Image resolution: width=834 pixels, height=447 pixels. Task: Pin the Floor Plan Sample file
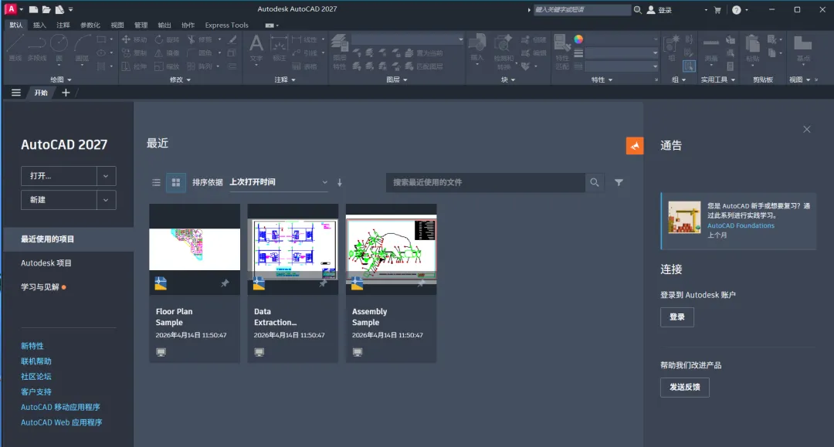coord(225,283)
